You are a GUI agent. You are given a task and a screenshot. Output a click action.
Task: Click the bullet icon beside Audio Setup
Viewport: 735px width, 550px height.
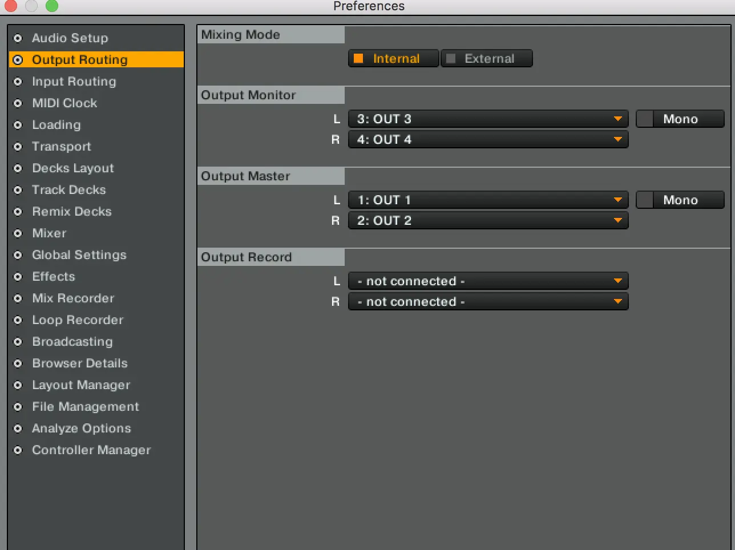(18, 38)
